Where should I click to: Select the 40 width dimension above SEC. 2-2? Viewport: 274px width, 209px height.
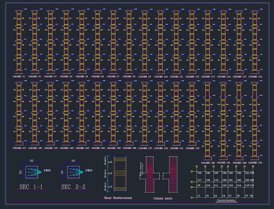73,161
